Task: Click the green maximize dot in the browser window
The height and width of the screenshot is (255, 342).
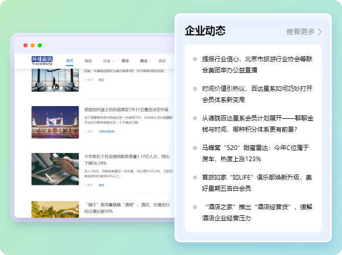Action: [x=40, y=45]
